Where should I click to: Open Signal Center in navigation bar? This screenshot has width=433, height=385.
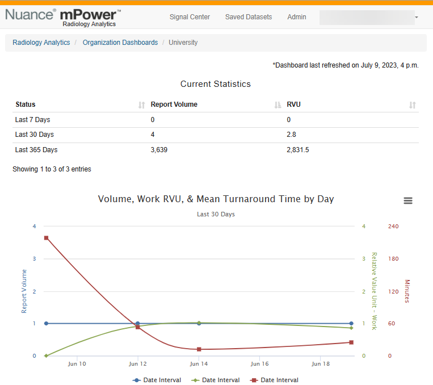[x=190, y=17]
